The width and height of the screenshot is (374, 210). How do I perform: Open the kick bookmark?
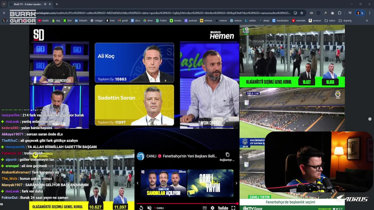(67, 20)
